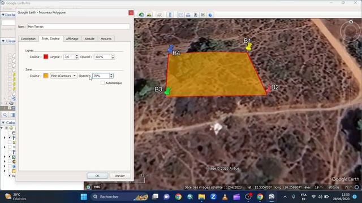This screenshot has width=362, height=203.
Task: Collapse the primary database tree node
Action: click(2, 128)
